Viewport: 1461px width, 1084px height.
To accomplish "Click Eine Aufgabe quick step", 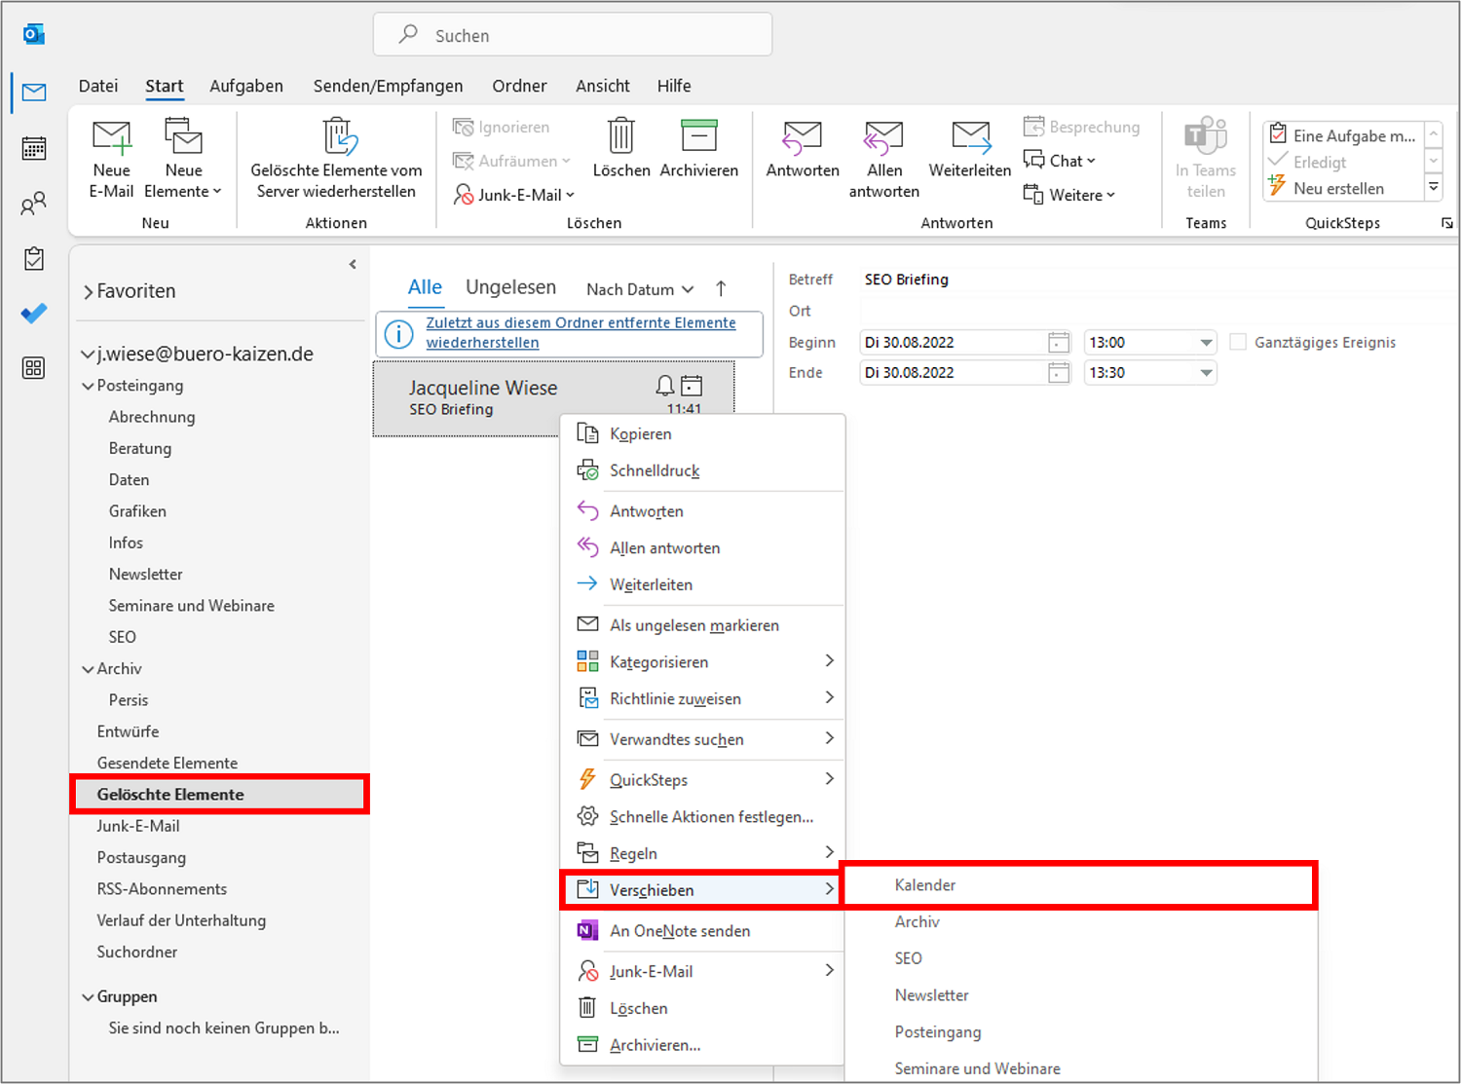I will (x=1343, y=135).
